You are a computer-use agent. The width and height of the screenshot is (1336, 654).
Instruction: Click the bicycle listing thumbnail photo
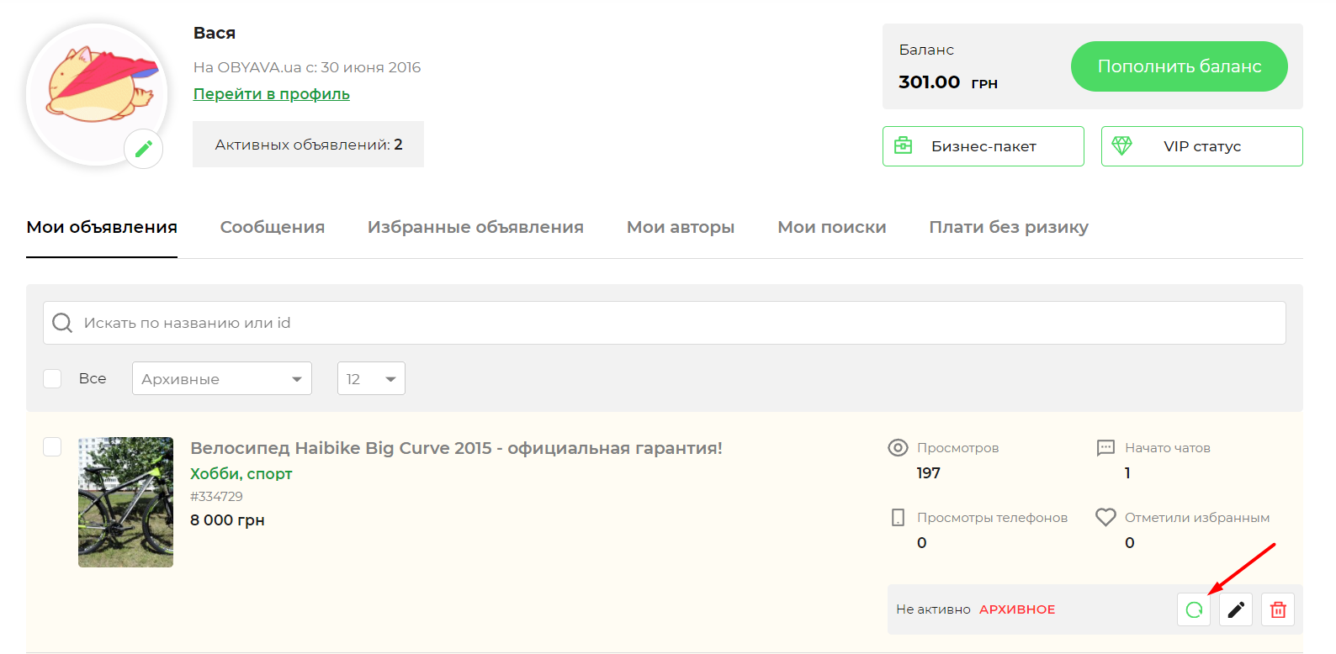coord(125,502)
